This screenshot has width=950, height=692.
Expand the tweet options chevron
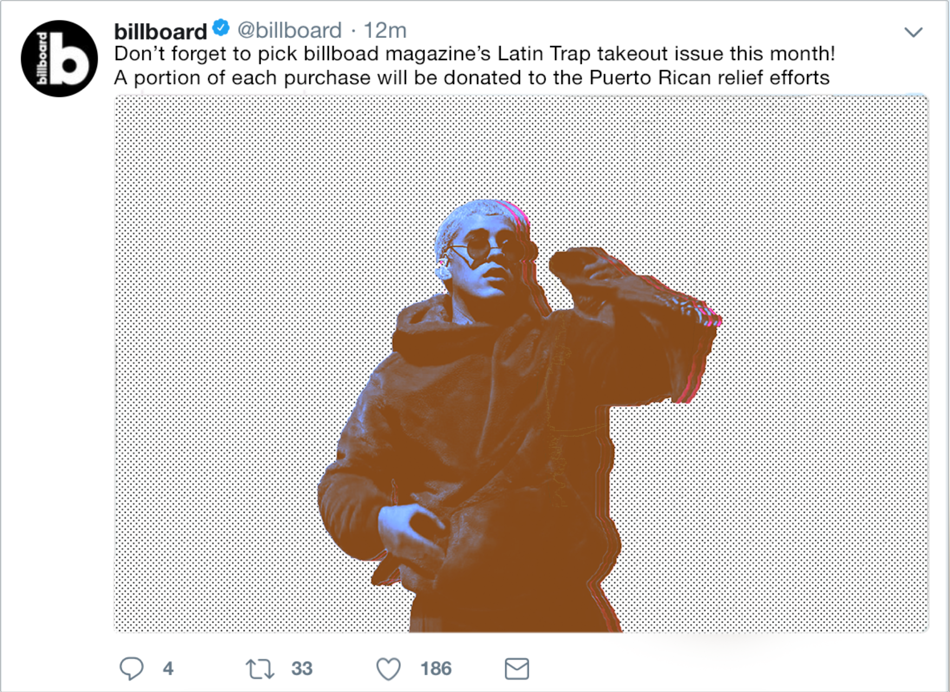(913, 32)
